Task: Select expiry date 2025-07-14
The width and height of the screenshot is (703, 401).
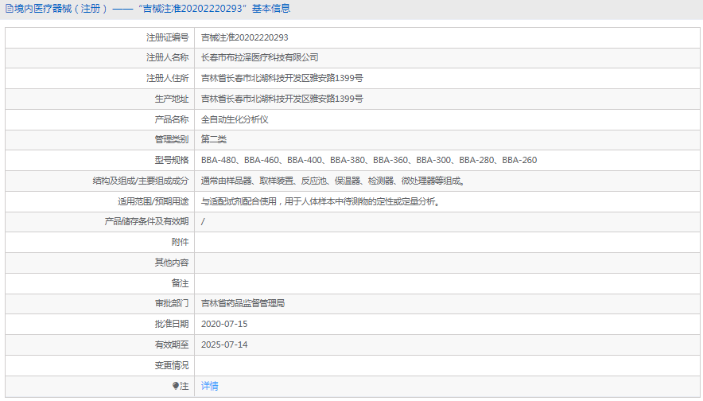Action: tap(224, 345)
